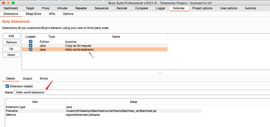Image resolution: width=270 pixels, height=127 pixels.
Task: Switch to the Output tab
Action: [x=27, y=78]
